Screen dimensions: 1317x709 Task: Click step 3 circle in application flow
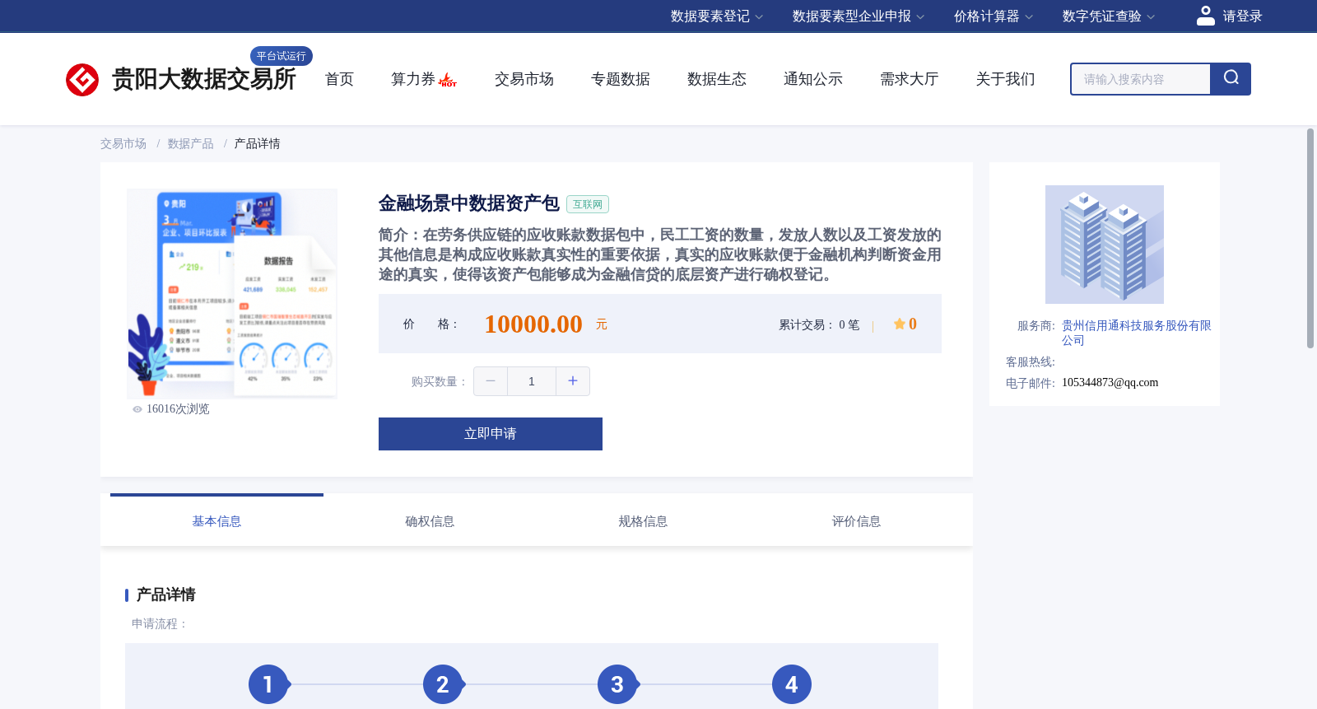coord(617,684)
